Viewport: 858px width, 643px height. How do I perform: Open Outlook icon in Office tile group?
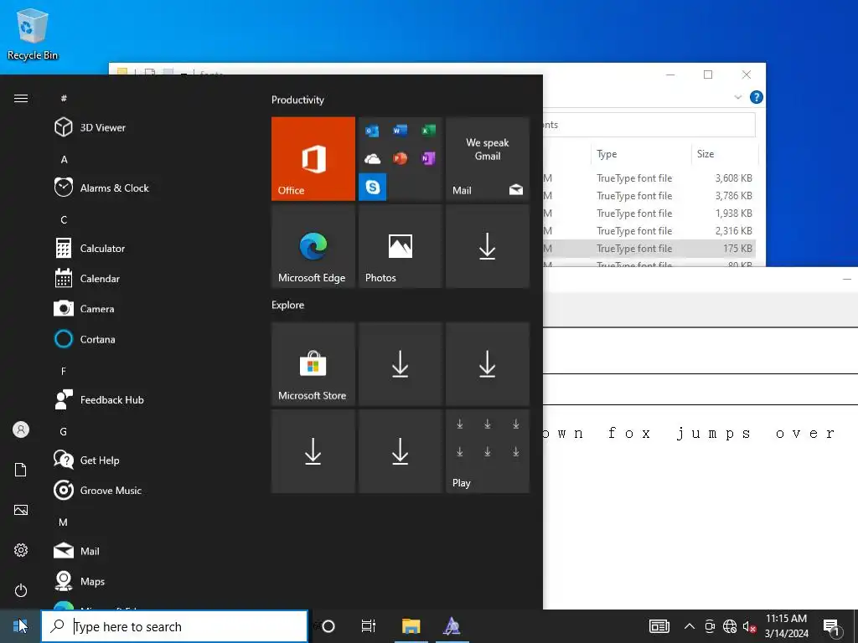(372, 131)
